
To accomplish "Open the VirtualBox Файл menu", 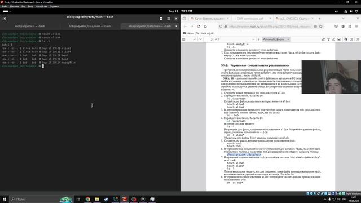I will tap(5, 6).
